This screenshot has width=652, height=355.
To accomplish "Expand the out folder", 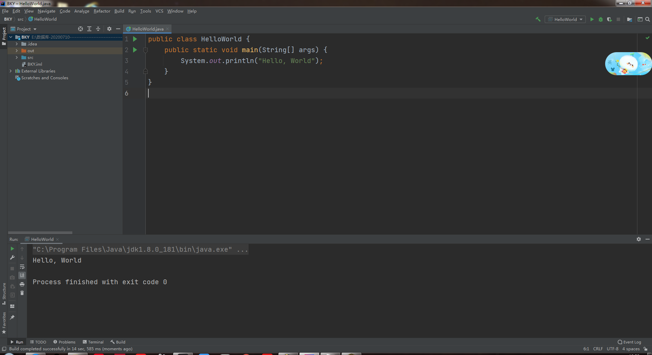I will coord(17,51).
